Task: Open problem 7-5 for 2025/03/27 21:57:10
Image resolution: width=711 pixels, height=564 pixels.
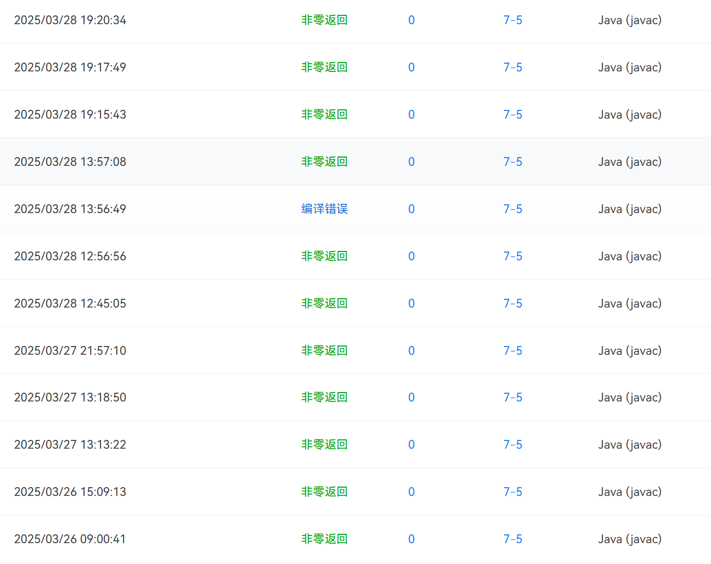Action: (x=513, y=350)
